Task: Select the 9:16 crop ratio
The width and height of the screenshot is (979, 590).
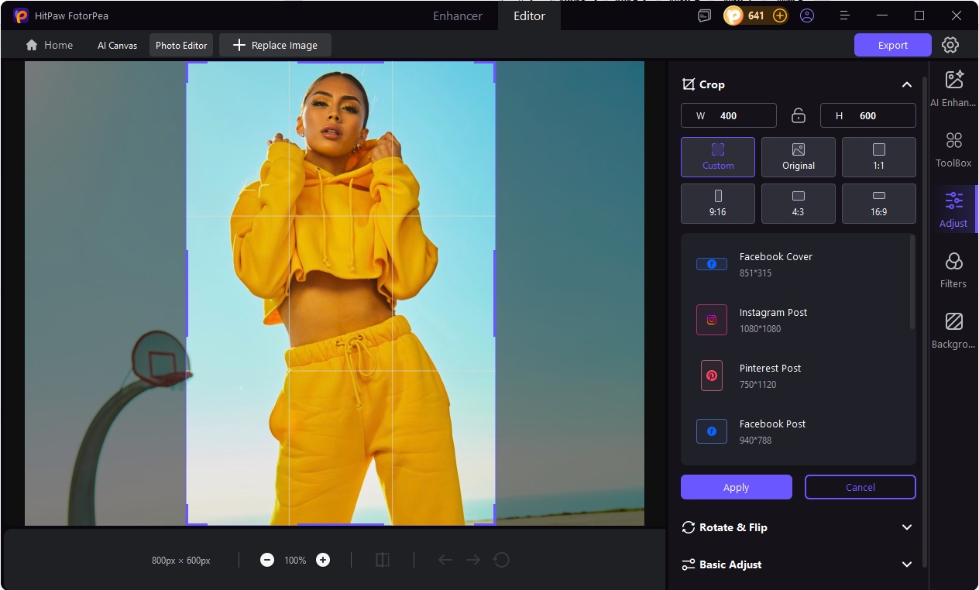Action: point(717,204)
